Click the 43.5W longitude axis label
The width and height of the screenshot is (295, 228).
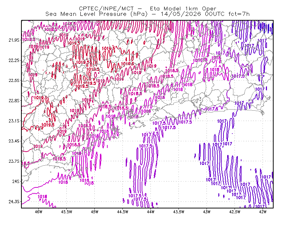[179, 212]
